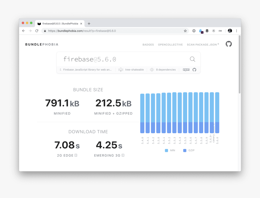This screenshot has height=198, width=260.
Task: Click the page vertical scrollbar thumb
Action: click(x=239, y=64)
